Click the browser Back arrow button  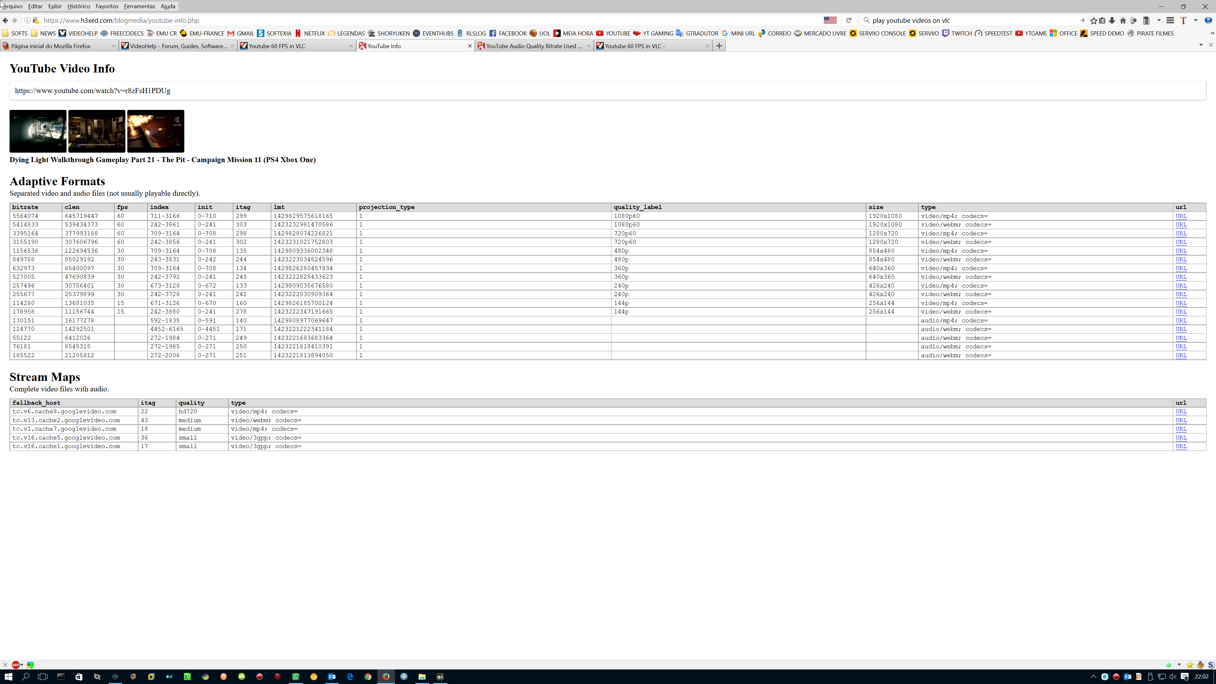click(x=5, y=20)
